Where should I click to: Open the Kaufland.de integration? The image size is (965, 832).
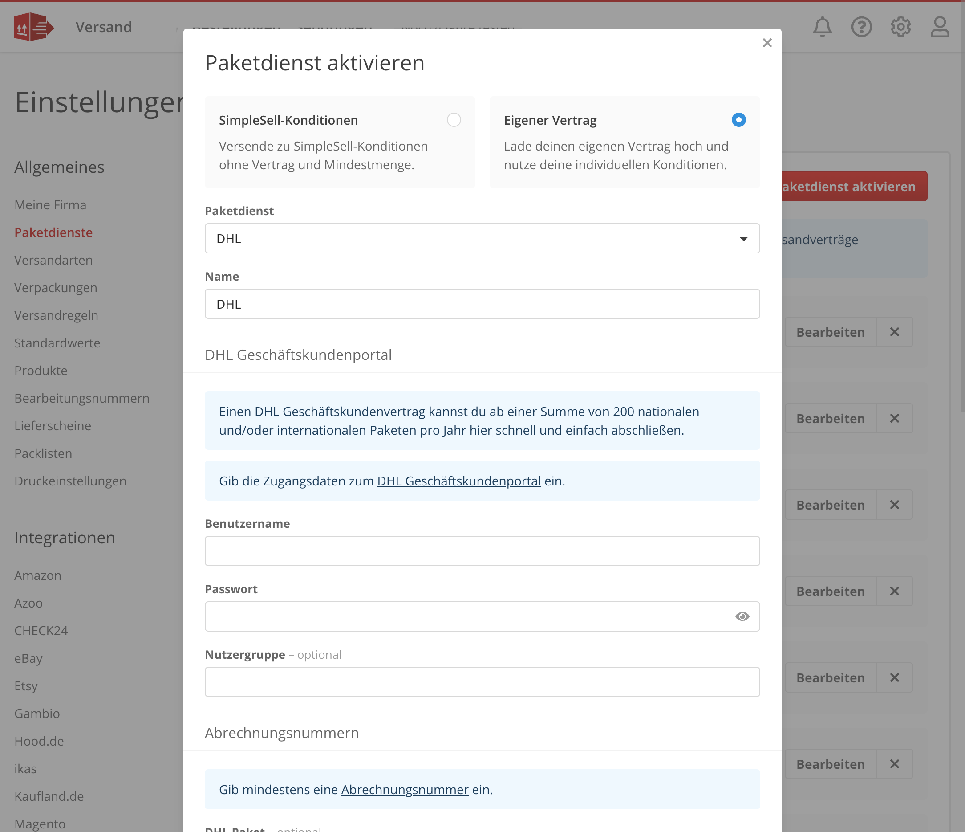[x=49, y=796]
